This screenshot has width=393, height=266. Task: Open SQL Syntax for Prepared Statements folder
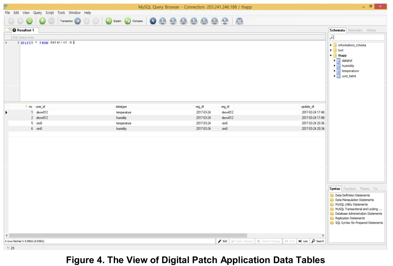pyautogui.click(x=357, y=223)
